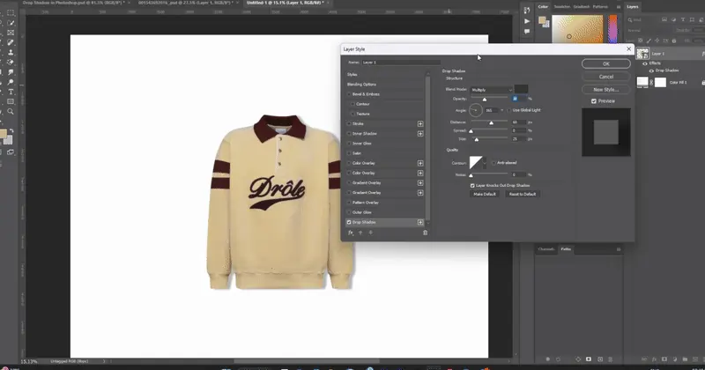Screen dimensions: 705x370
Task: Filter layers by type (T) icon
Action: pos(683,19)
